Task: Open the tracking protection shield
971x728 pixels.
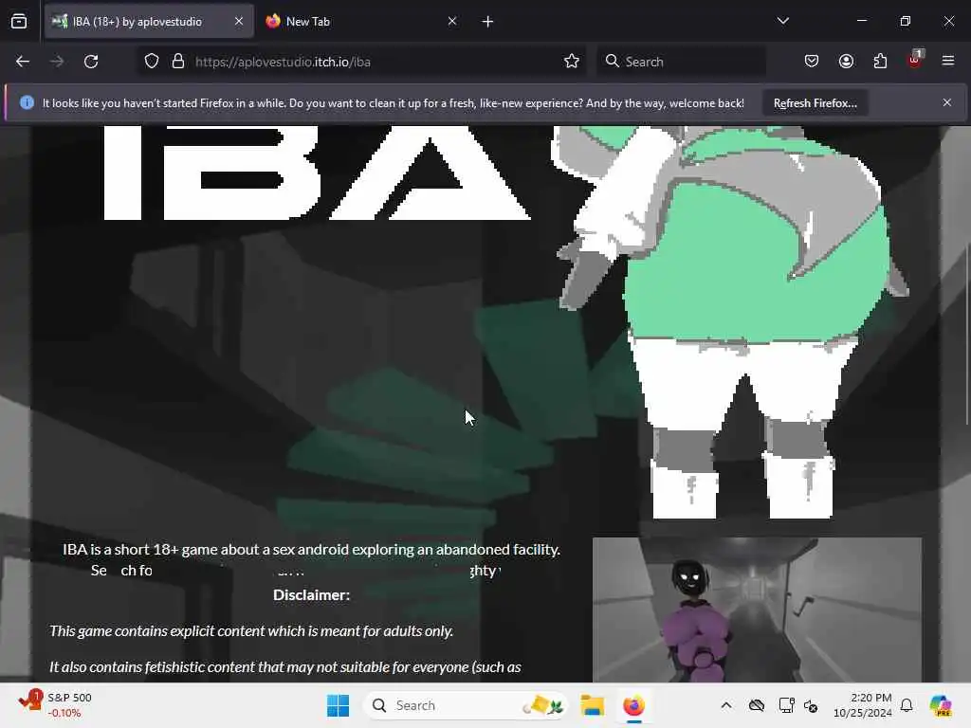Action: 152,62
